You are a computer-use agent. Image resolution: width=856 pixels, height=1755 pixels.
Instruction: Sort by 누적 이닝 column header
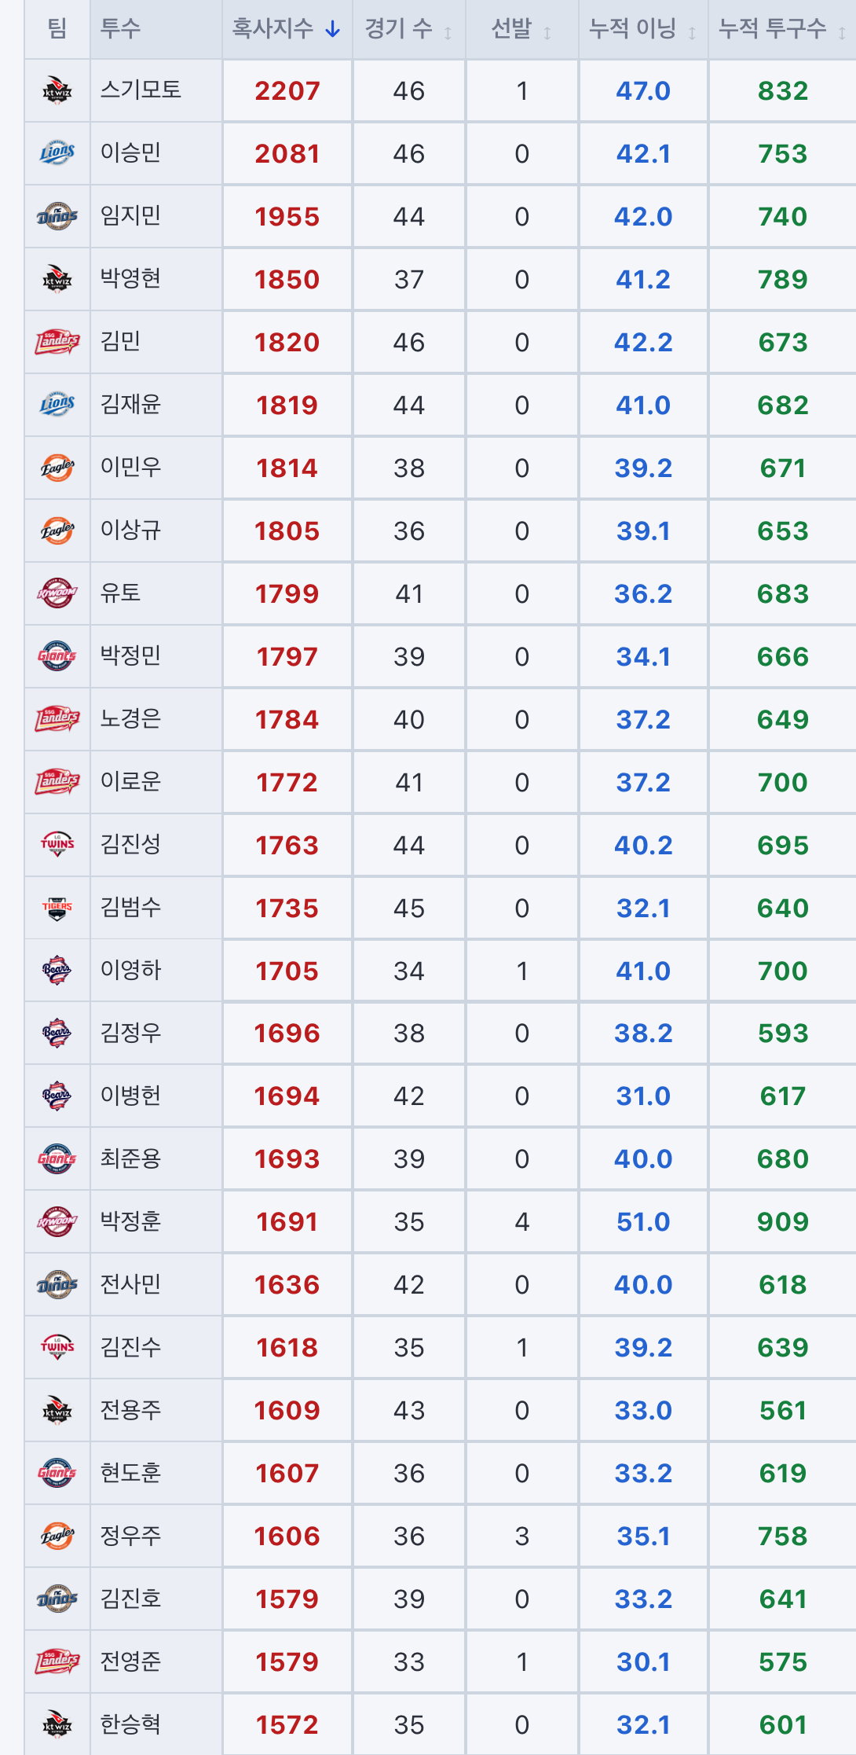(x=643, y=29)
